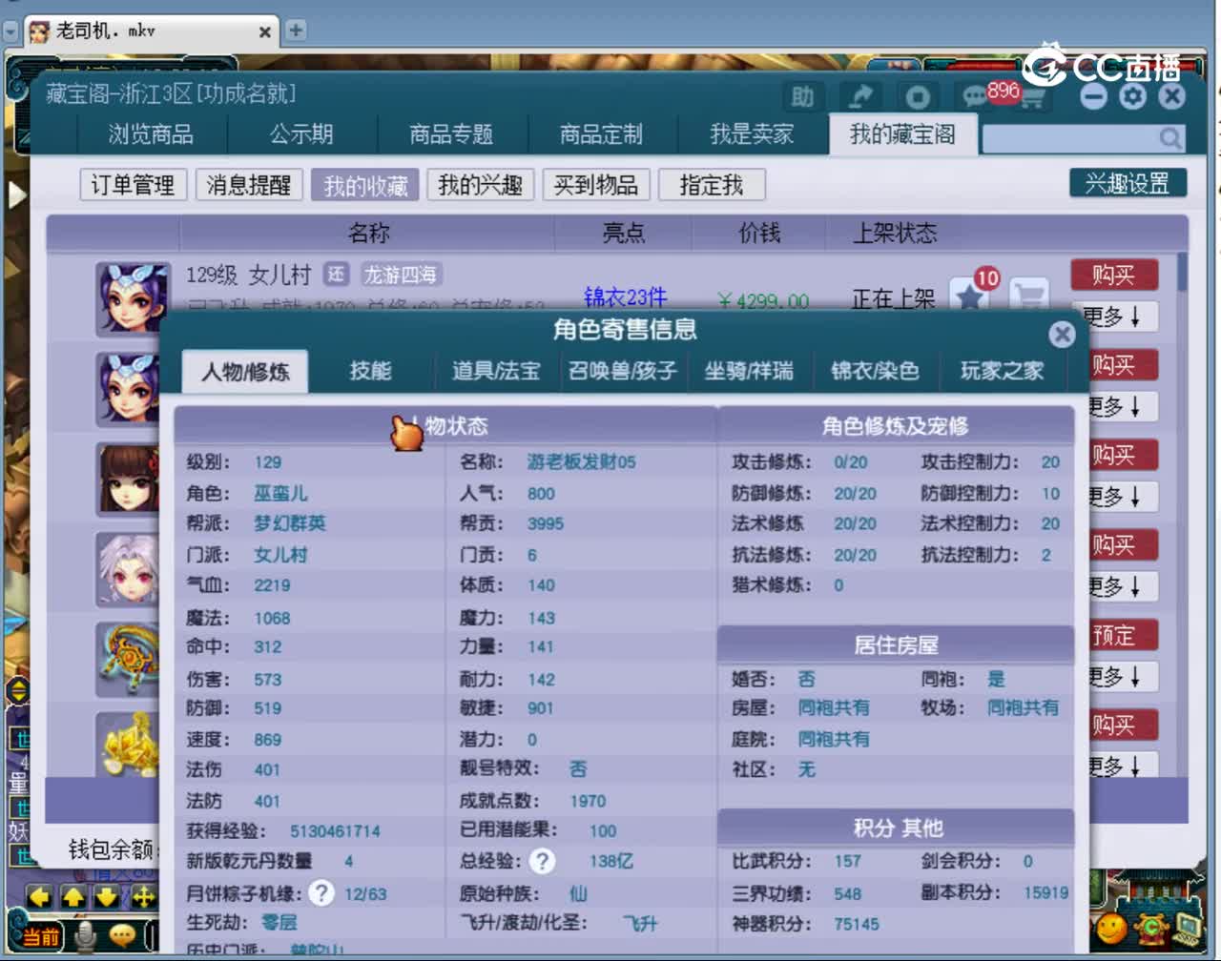1221x961 pixels.
Task: Switch to 我是卖家 tab
Action: tap(752, 134)
